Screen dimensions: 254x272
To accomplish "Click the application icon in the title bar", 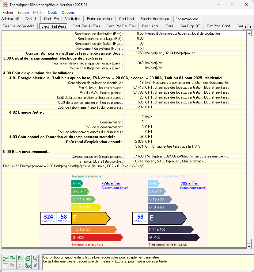I will (x=5, y=5).
